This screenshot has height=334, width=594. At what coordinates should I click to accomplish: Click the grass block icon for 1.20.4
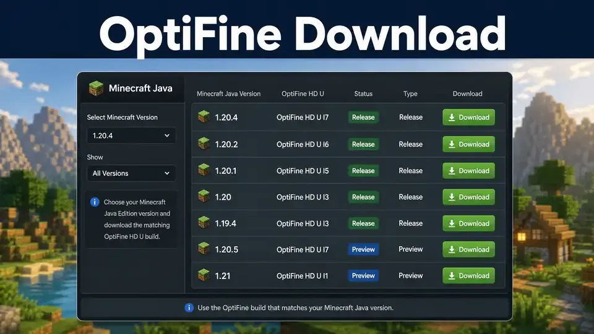[x=204, y=117]
